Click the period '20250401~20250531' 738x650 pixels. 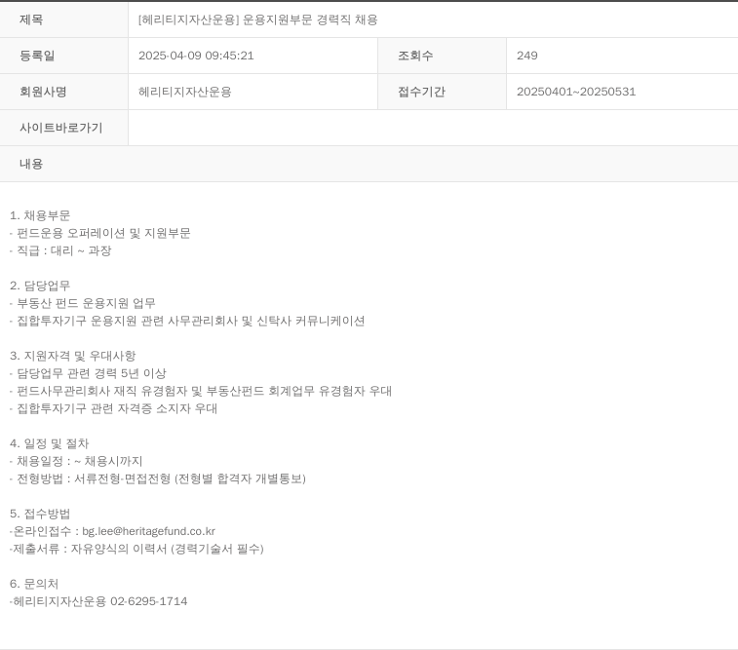(x=576, y=92)
